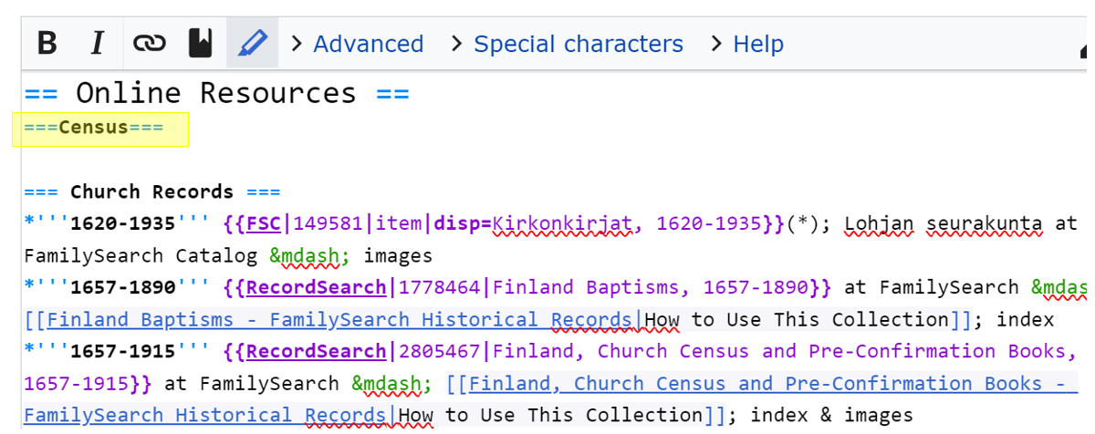Viewport: 1095px width, 434px height.
Task: Click the item parameter in FSC template
Action: (398, 224)
